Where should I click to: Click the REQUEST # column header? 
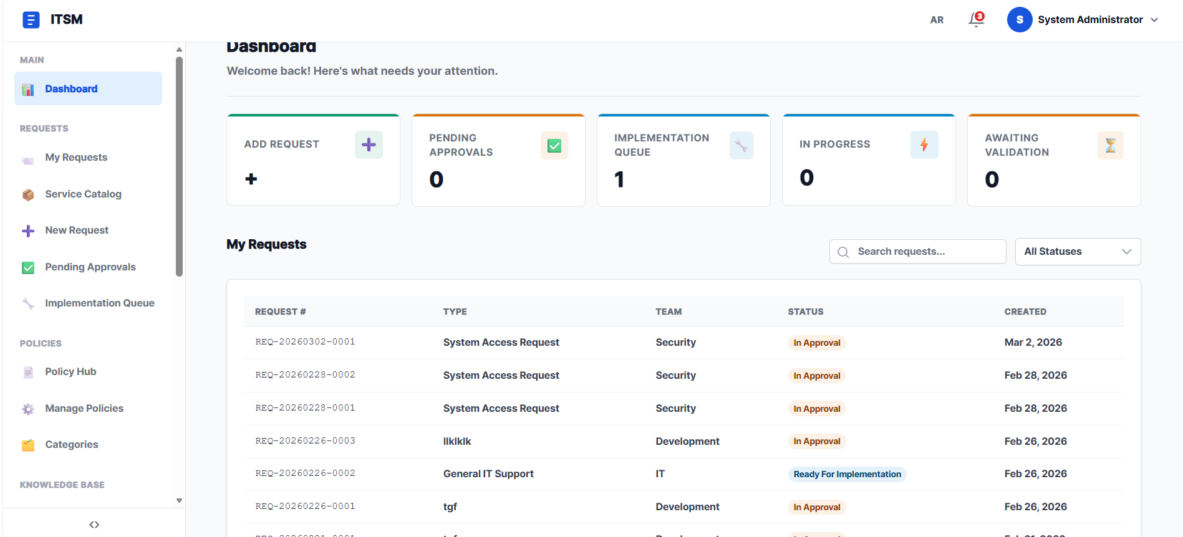coord(280,311)
